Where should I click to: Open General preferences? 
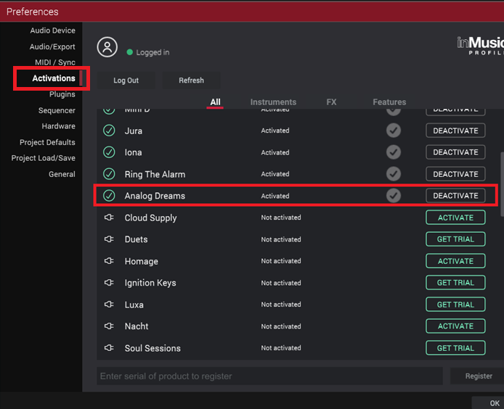(x=62, y=174)
